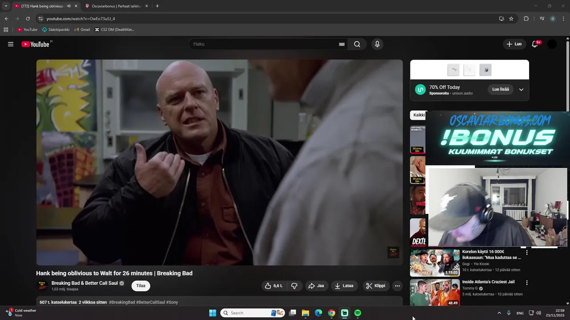Open the Säästöpankki bookmark
Image resolution: width=570 pixels, height=320 pixels.
tap(56, 30)
